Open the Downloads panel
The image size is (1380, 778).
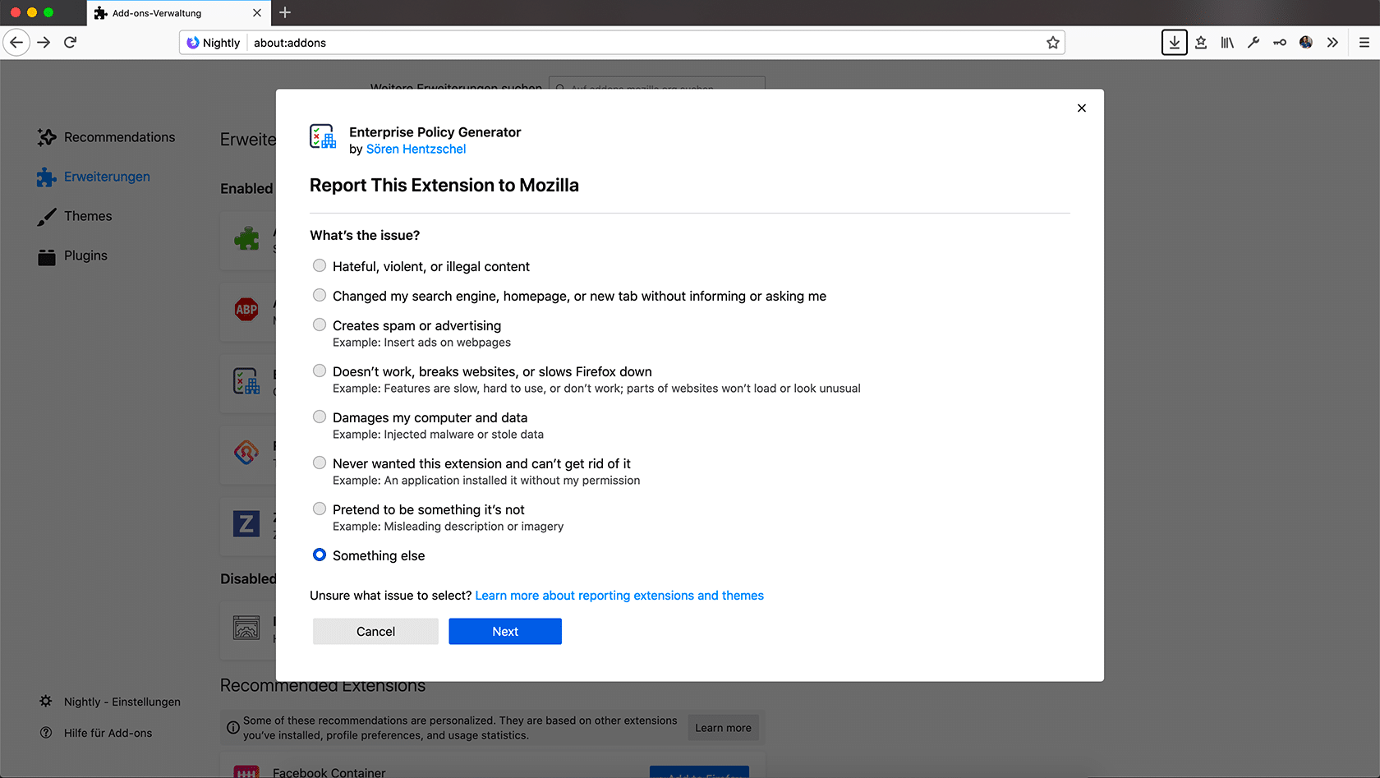click(1175, 43)
